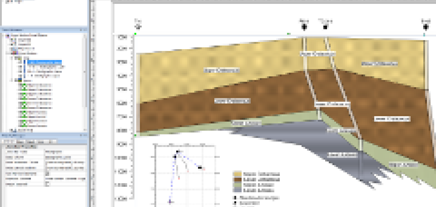Click the yellow swatch in the section legend
This screenshot has width=436, height=207.
point(238,174)
